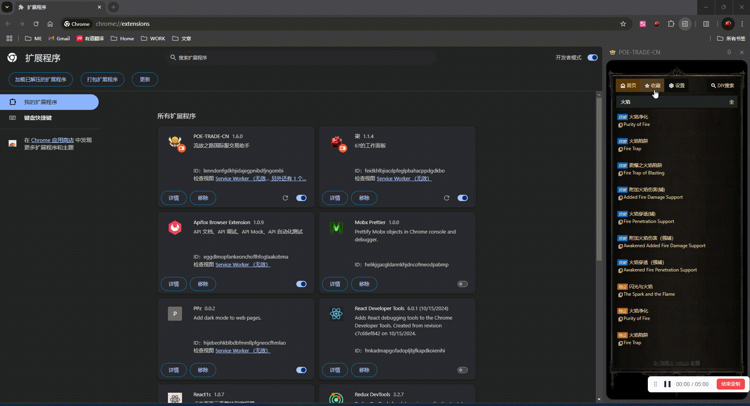Screen dimensions: 750x406
Task: Focus the 搜索扩展程序 search field
Action: (x=301, y=57)
